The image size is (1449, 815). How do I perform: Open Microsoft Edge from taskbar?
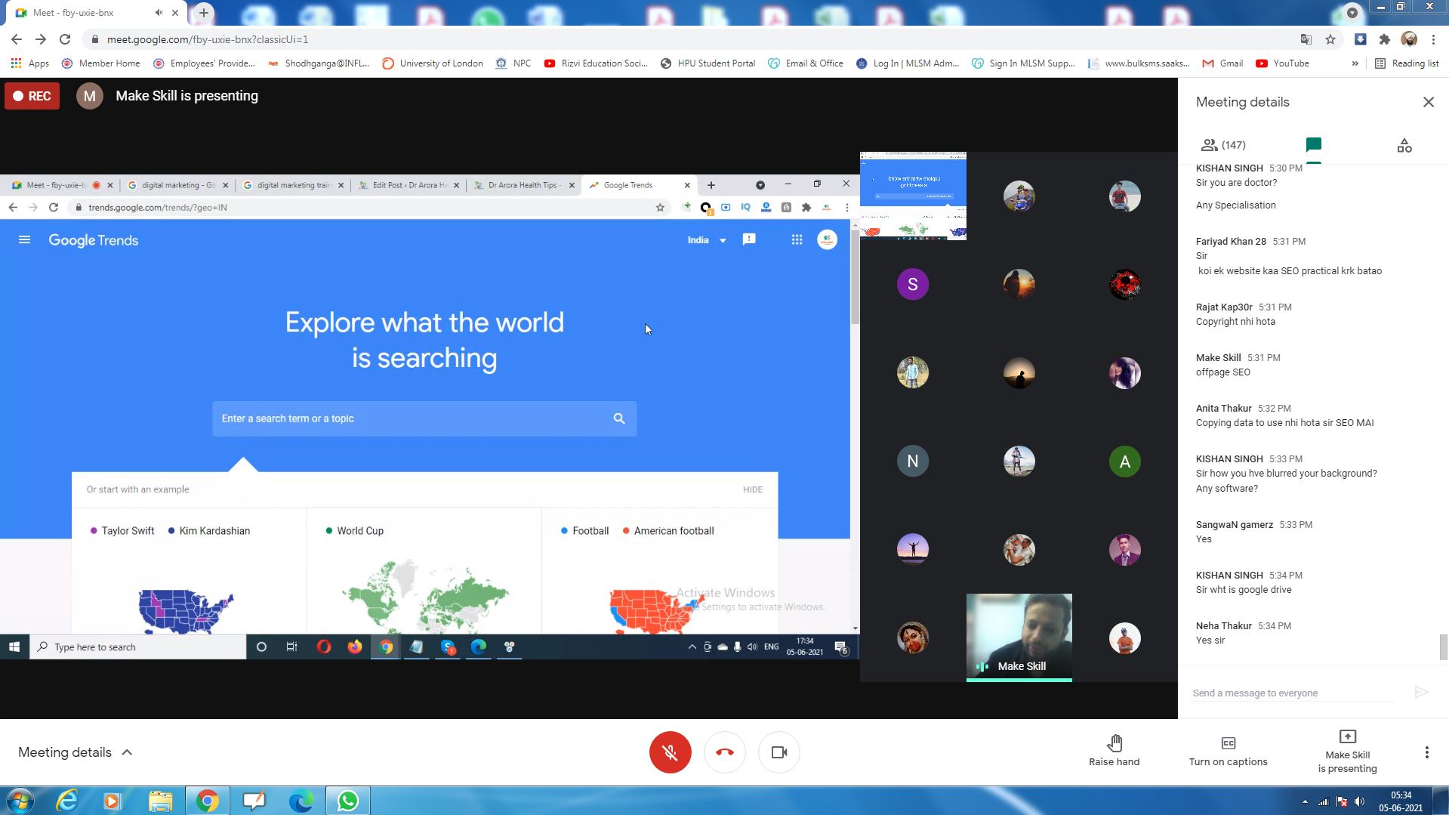click(x=301, y=801)
